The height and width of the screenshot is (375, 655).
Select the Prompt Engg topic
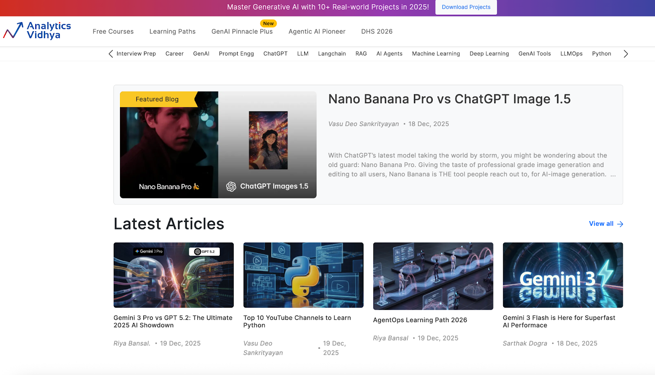click(x=236, y=54)
